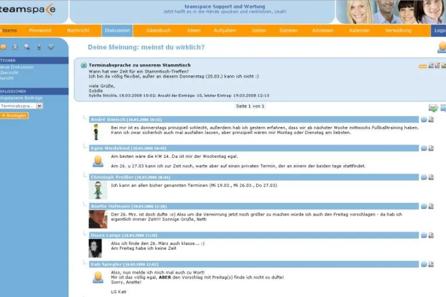
Task: Click the 'Terminabsprache zu unserem Stammtisch' title
Action: point(140,65)
